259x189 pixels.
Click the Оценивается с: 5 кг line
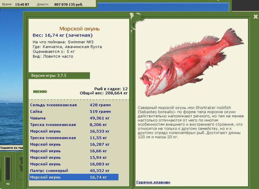coord(54,52)
